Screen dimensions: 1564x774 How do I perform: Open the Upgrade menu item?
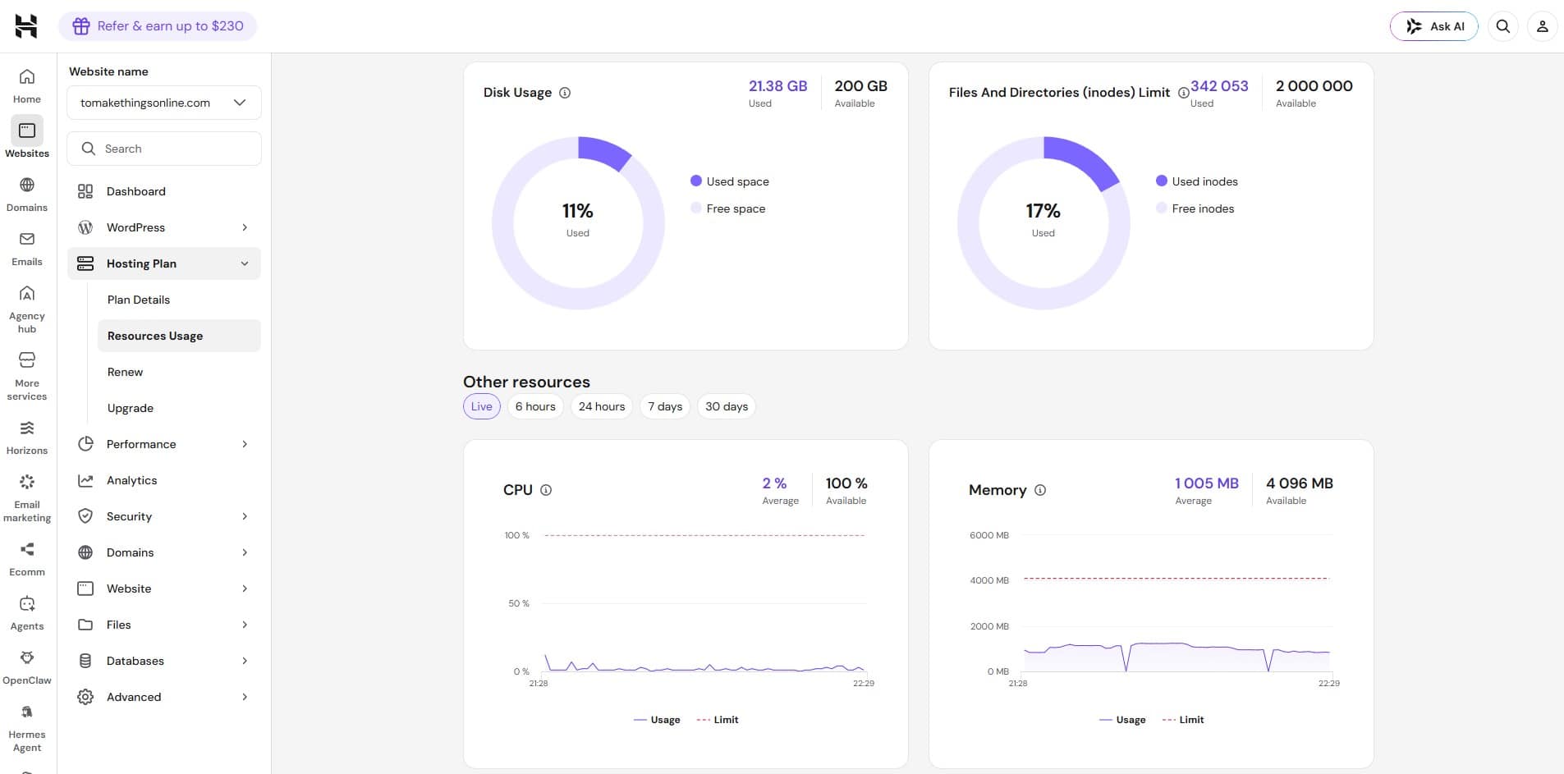point(131,408)
